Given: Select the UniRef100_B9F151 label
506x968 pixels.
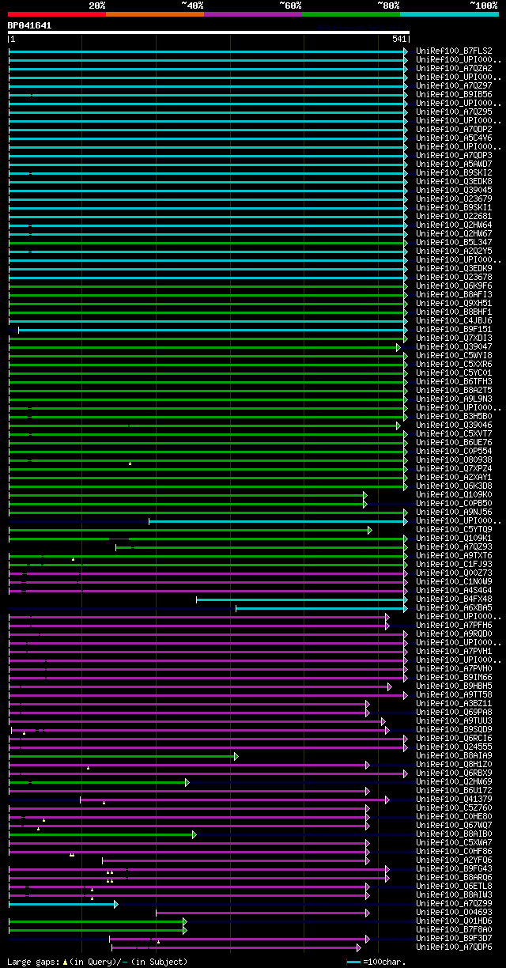Looking at the screenshot, I should click(x=454, y=330).
